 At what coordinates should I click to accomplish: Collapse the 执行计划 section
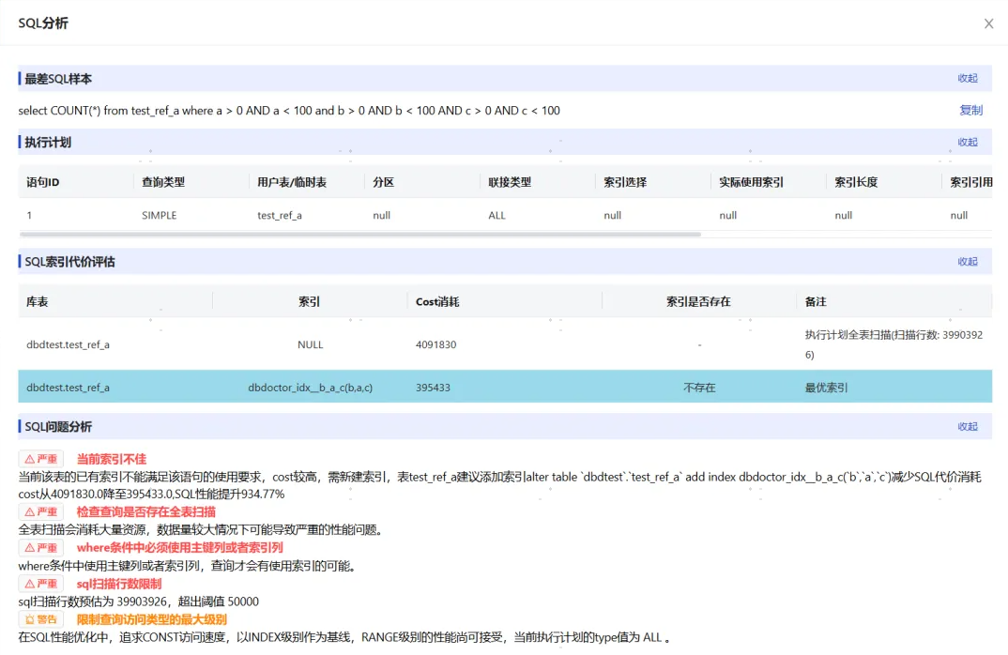click(x=968, y=142)
